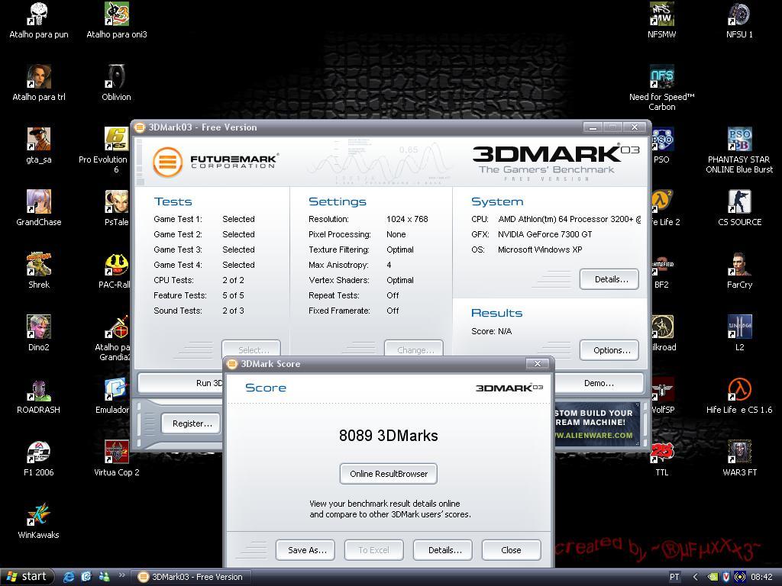Open the MSN Messenger quick launch icon
This screenshot has height=586, width=782.
pos(104,577)
